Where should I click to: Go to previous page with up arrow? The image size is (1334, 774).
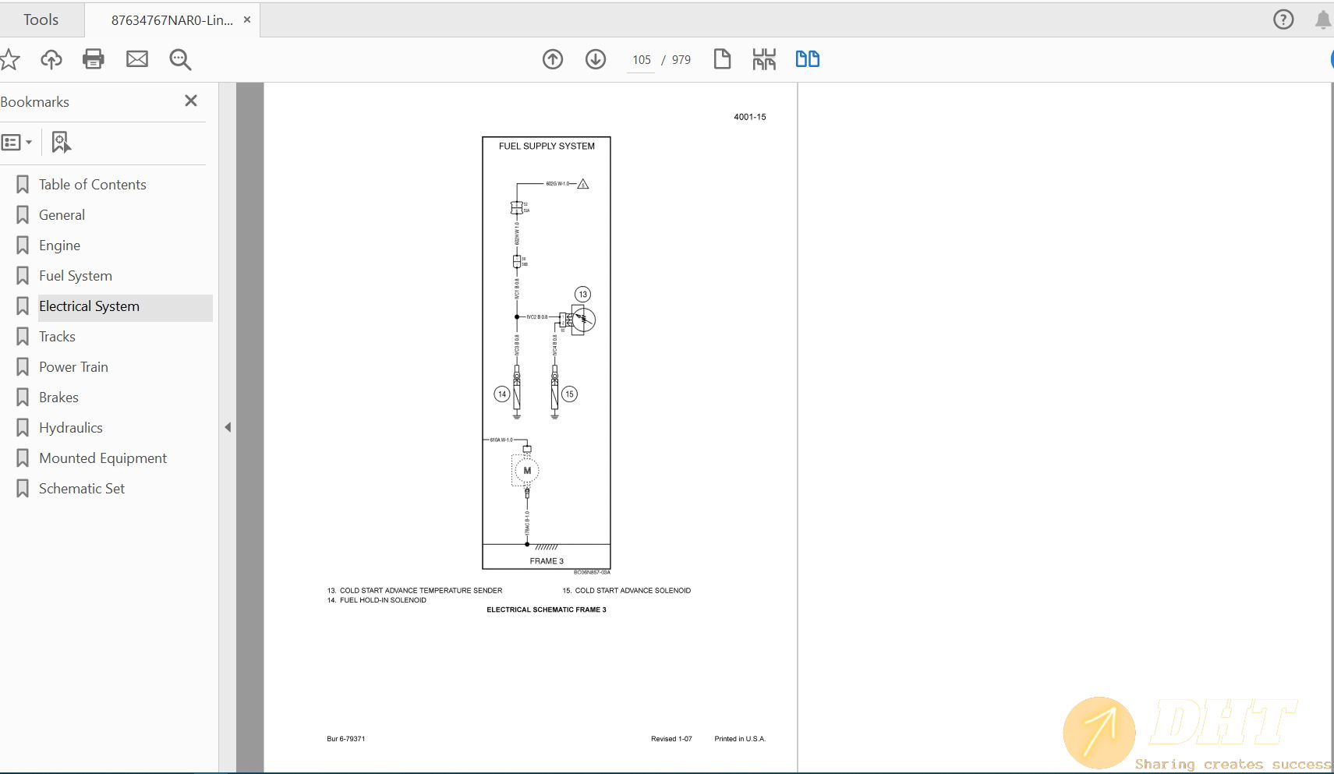[553, 59]
